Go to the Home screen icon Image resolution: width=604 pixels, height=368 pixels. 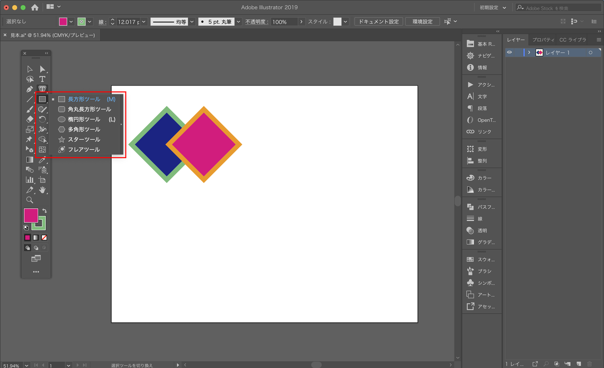[35, 8]
